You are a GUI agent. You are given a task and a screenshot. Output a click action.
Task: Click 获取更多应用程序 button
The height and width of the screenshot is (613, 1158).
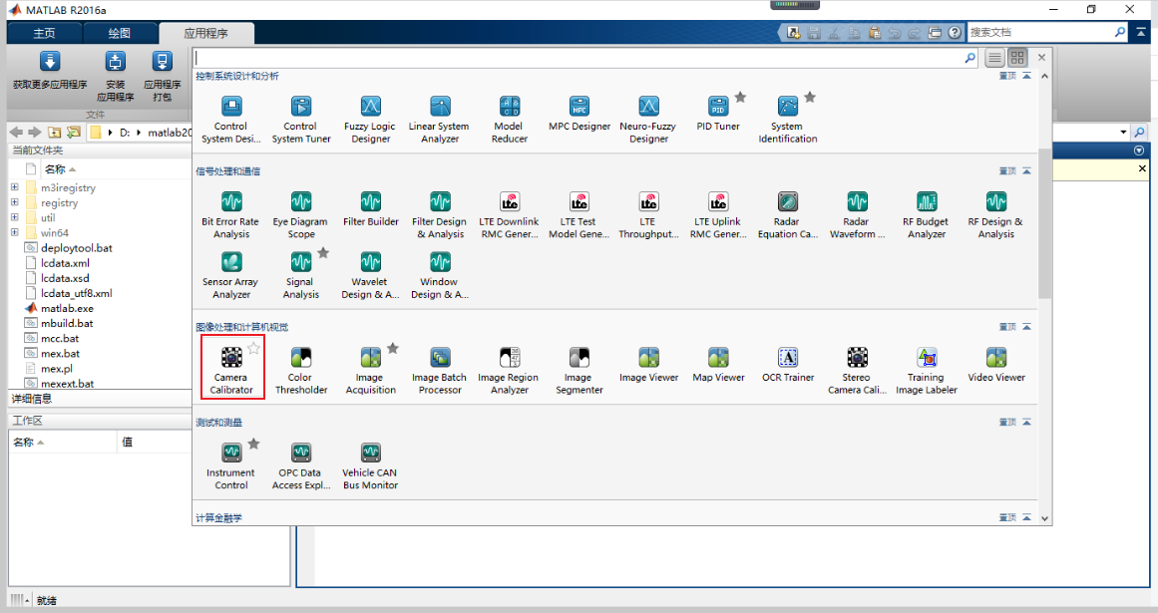click(50, 71)
